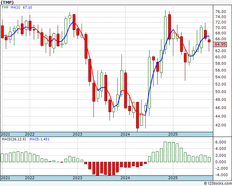Select the 76.00 price axis label

221,12
